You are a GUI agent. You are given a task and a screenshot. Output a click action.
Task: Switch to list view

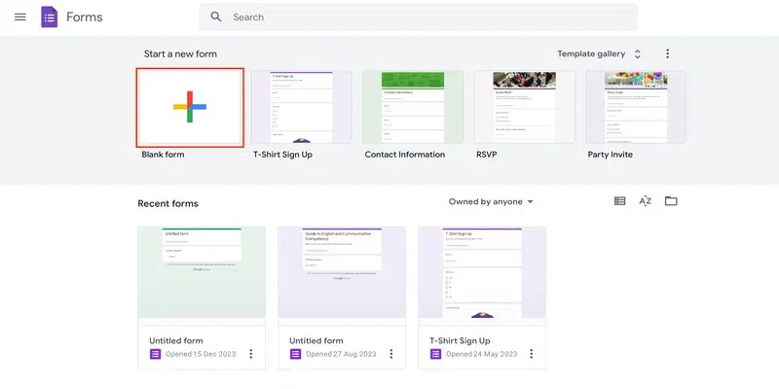619,201
